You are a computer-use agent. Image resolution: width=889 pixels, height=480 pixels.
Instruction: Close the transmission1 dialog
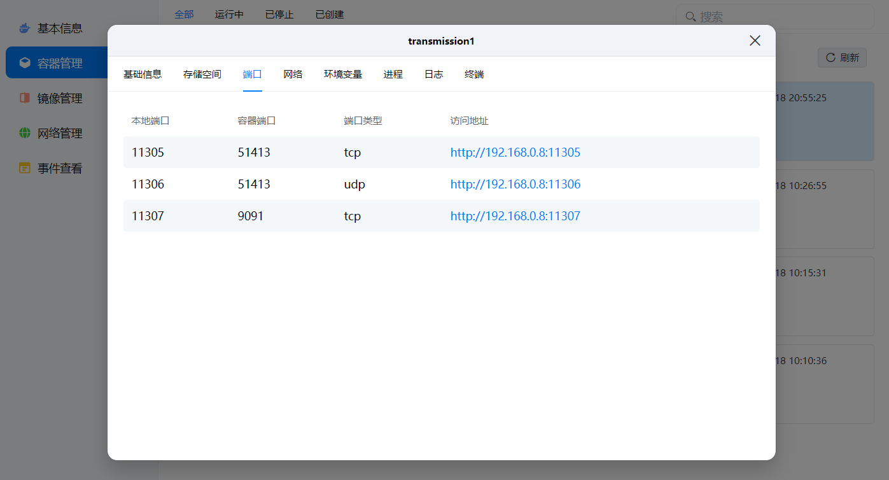click(755, 41)
